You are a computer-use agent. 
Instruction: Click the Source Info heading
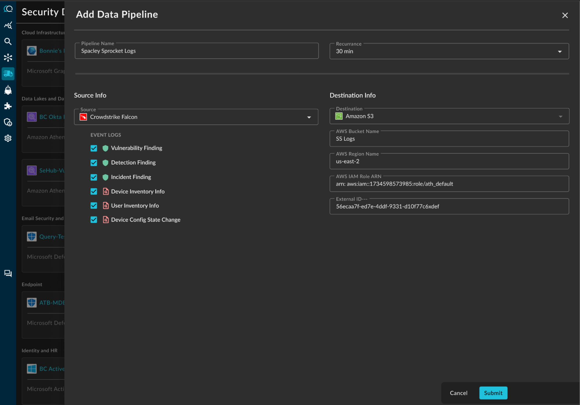pyautogui.click(x=90, y=95)
